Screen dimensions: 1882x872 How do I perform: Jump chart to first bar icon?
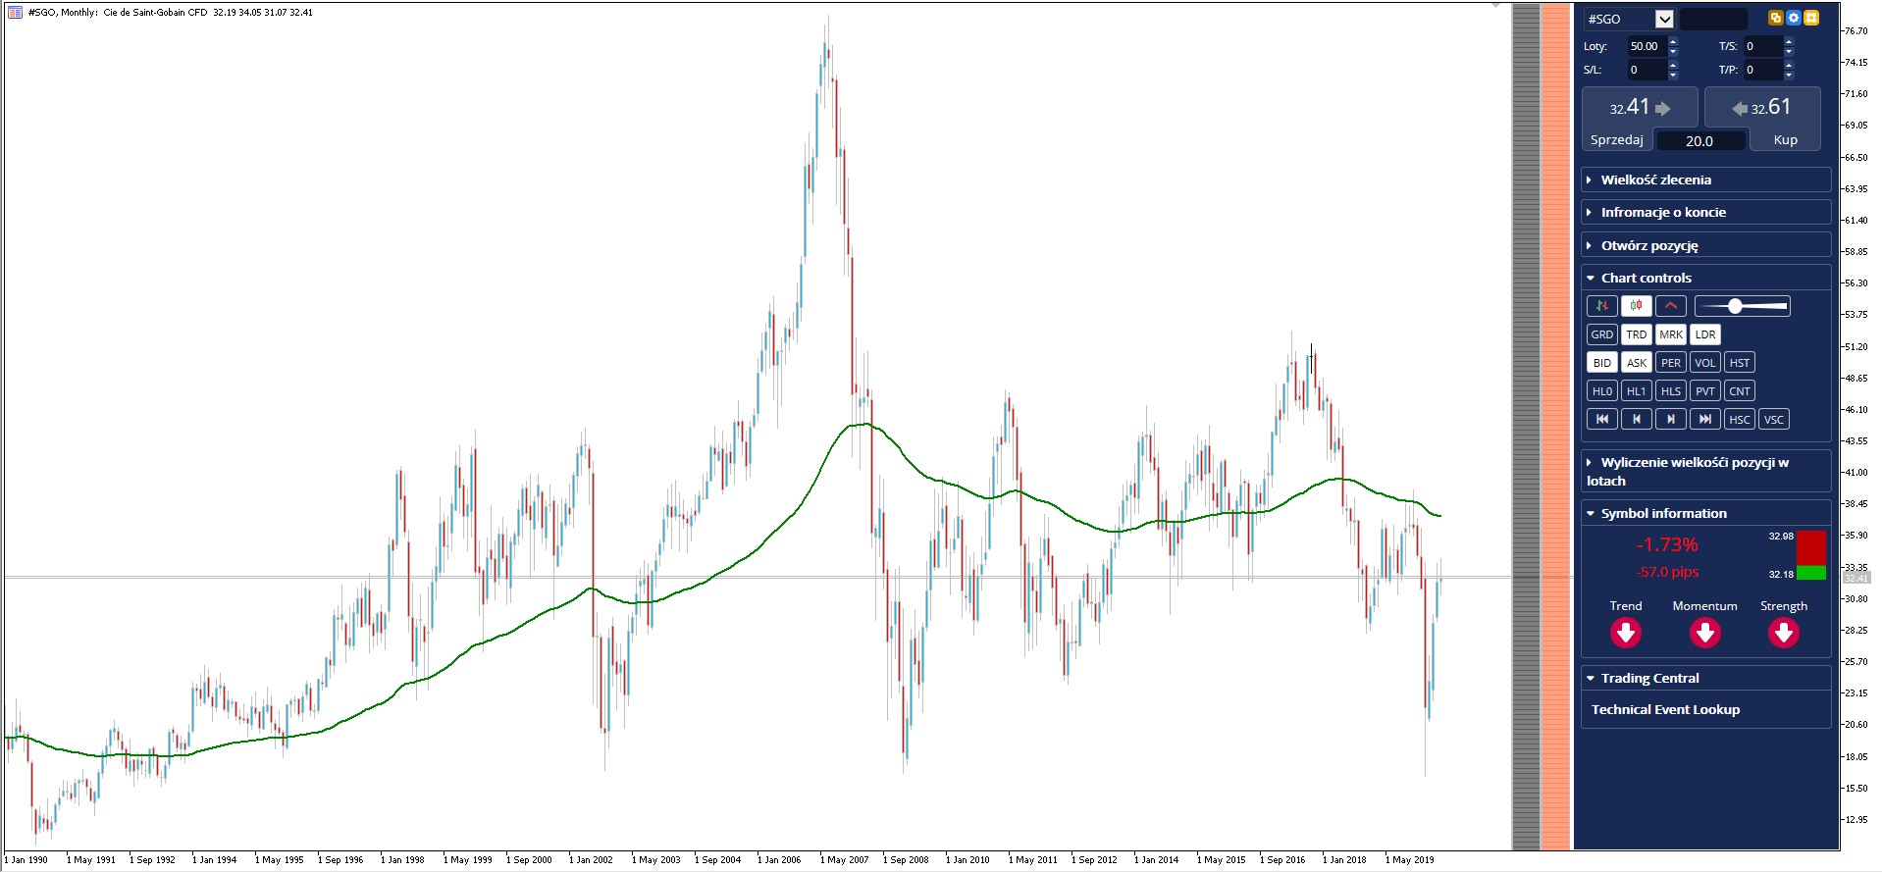point(1601,419)
